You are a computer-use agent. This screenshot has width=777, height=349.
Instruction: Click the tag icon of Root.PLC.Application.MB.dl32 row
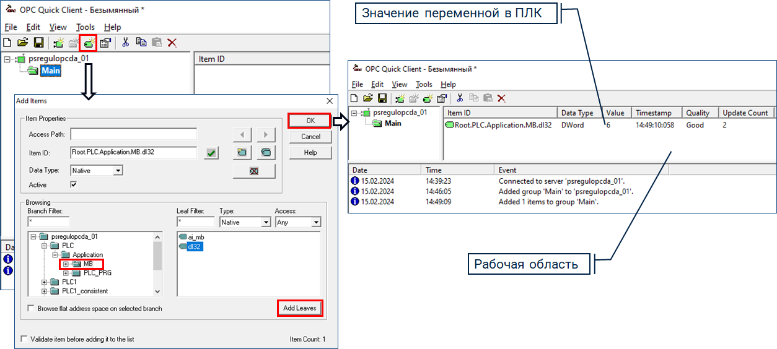(x=449, y=125)
